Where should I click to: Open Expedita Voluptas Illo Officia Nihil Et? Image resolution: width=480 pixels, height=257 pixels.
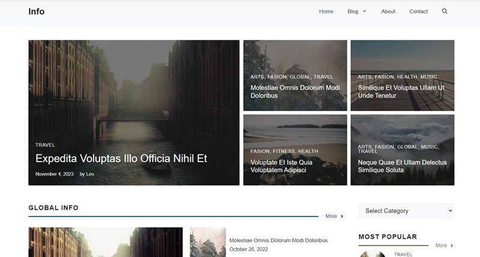click(121, 159)
